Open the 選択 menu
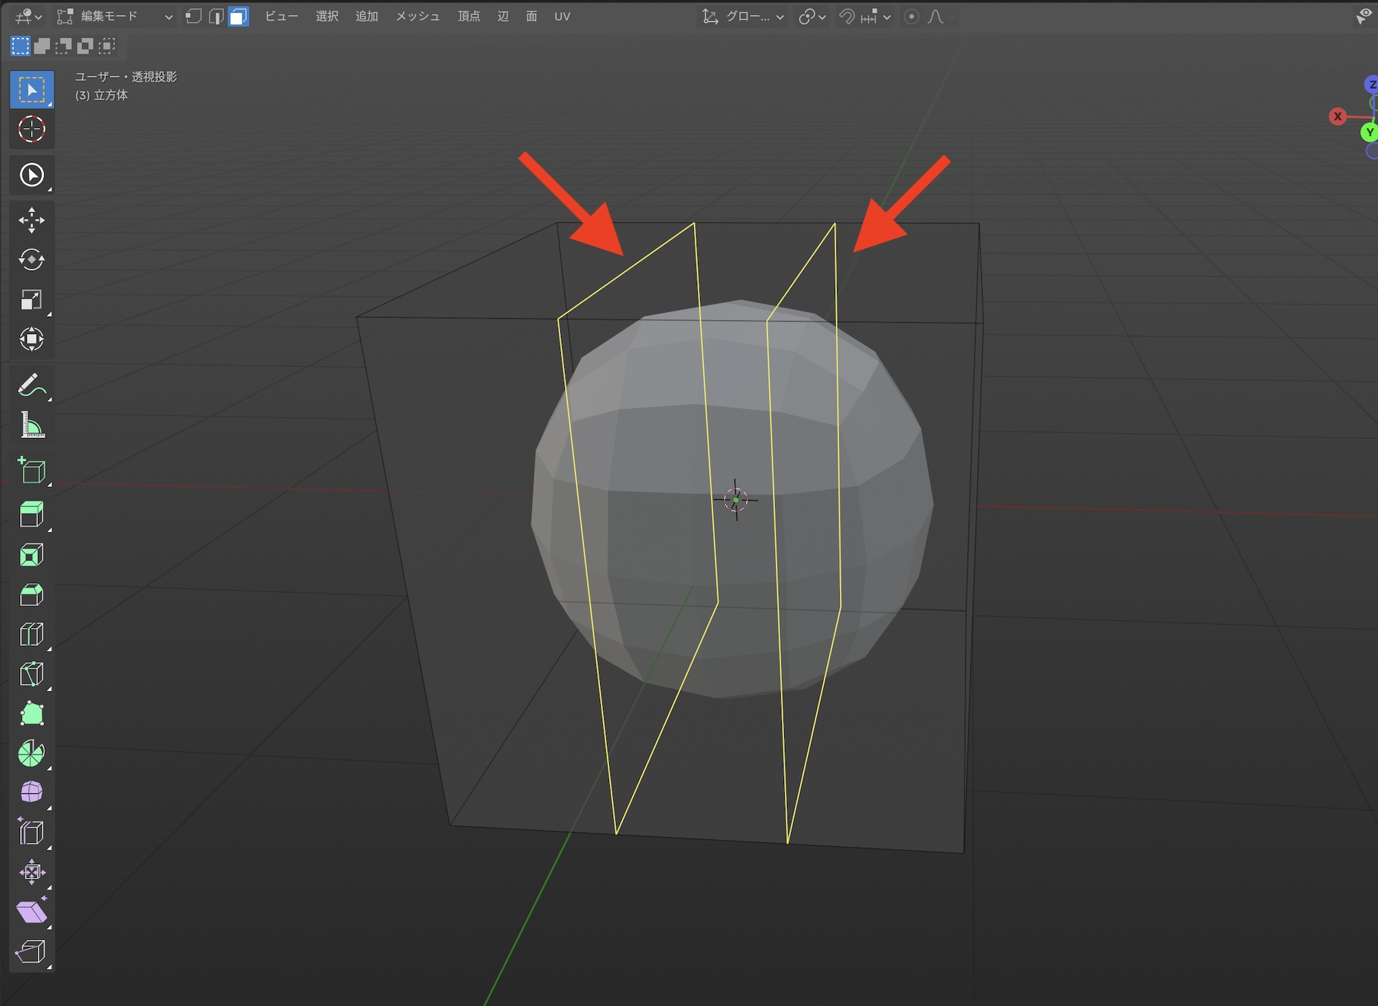 (327, 17)
